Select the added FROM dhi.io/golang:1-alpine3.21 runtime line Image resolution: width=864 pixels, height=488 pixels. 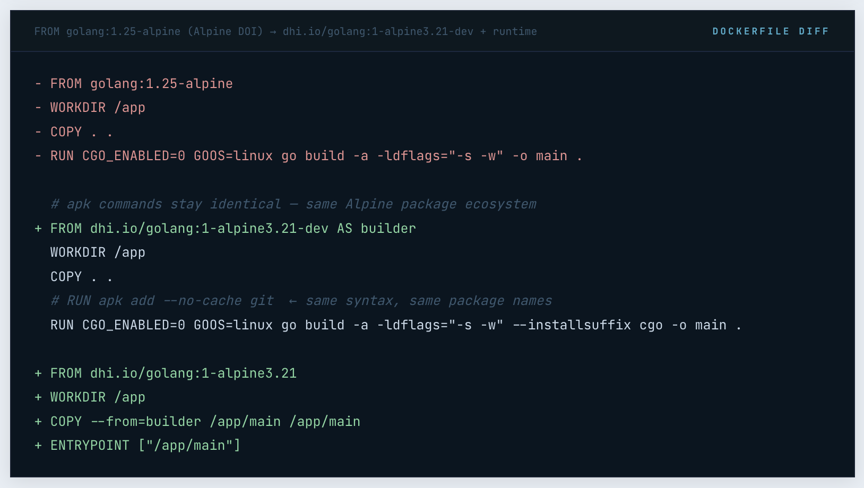tap(173, 373)
